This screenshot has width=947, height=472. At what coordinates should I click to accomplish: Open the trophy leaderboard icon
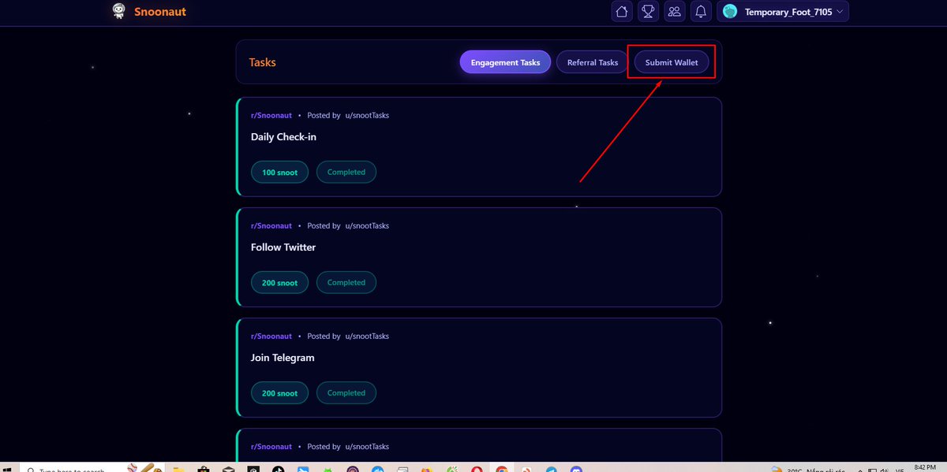[x=648, y=11]
